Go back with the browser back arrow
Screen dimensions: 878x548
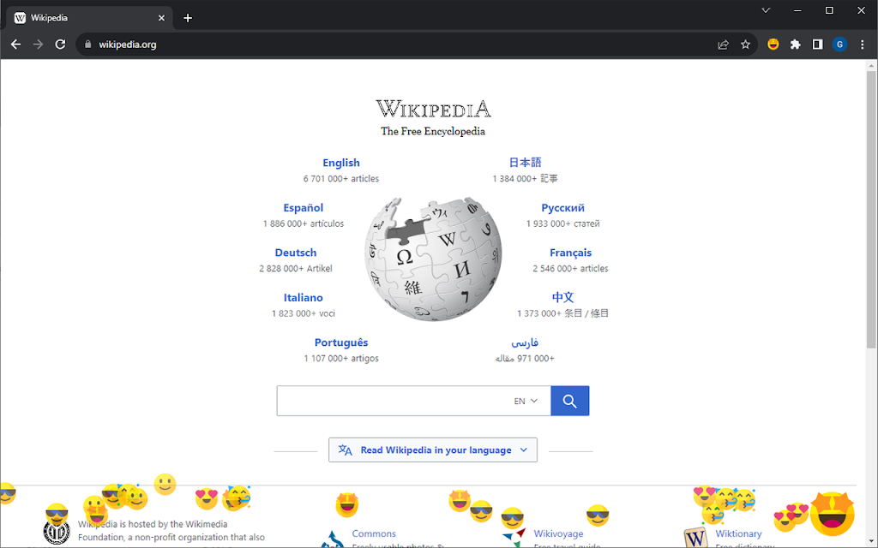[x=15, y=45]
